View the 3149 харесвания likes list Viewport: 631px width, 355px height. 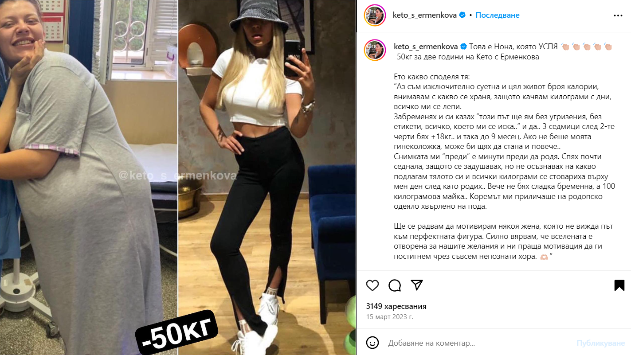396,306
